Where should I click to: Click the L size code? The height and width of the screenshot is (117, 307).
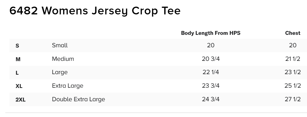(17, 73)
